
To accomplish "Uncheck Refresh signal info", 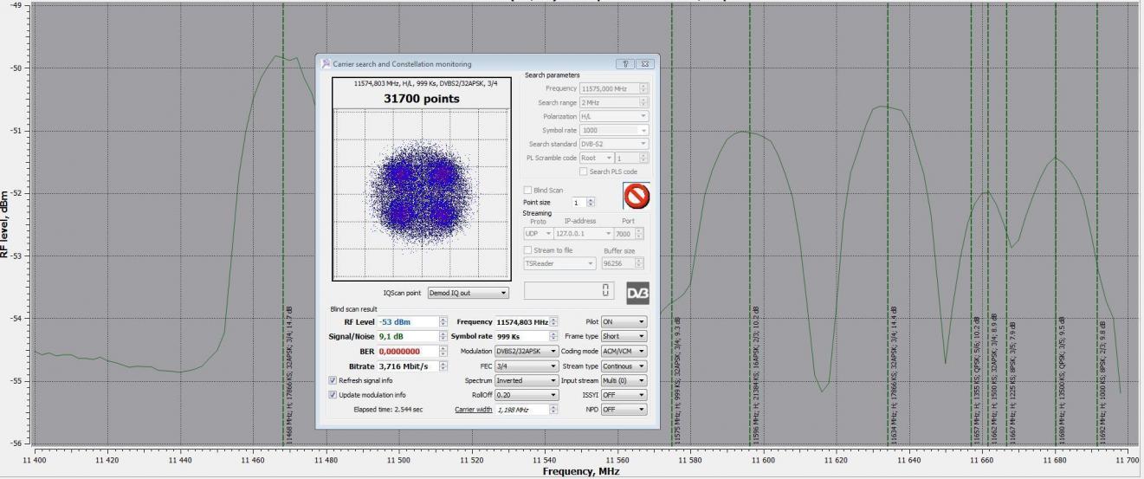I will click(x=334, y=380).
